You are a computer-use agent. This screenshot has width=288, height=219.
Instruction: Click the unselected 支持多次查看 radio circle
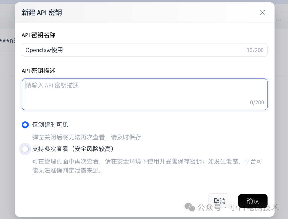coord(25,149)
